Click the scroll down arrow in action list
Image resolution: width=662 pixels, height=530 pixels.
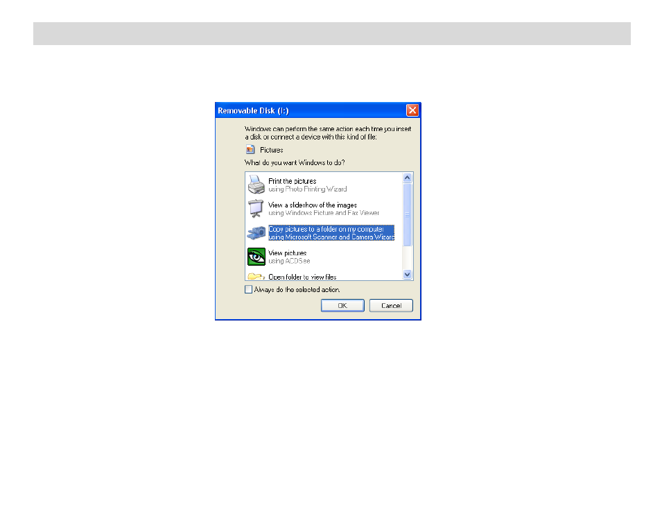tap(408, 274)
